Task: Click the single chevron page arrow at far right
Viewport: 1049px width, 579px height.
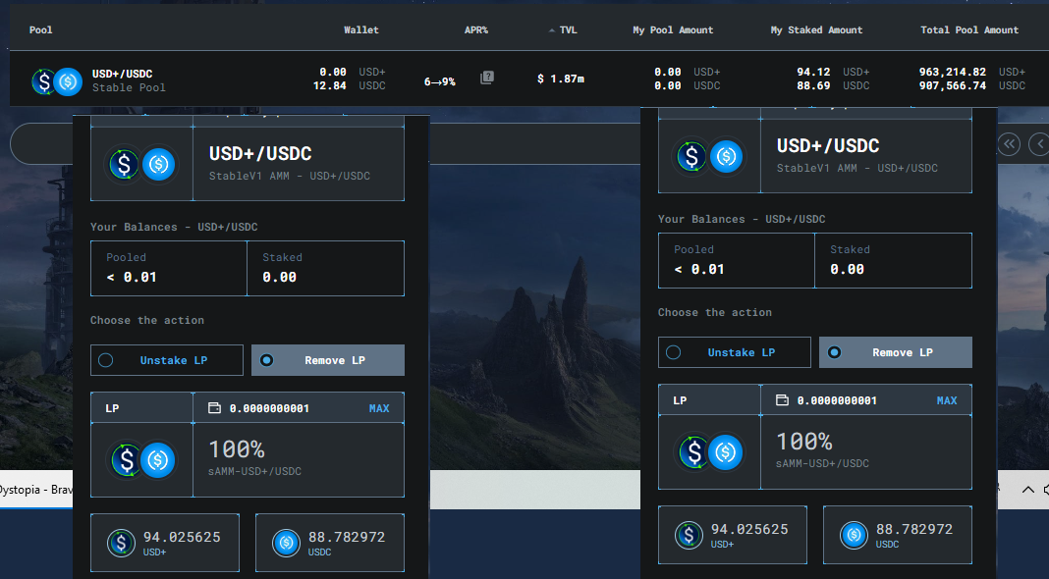Action: [1039, 143]
